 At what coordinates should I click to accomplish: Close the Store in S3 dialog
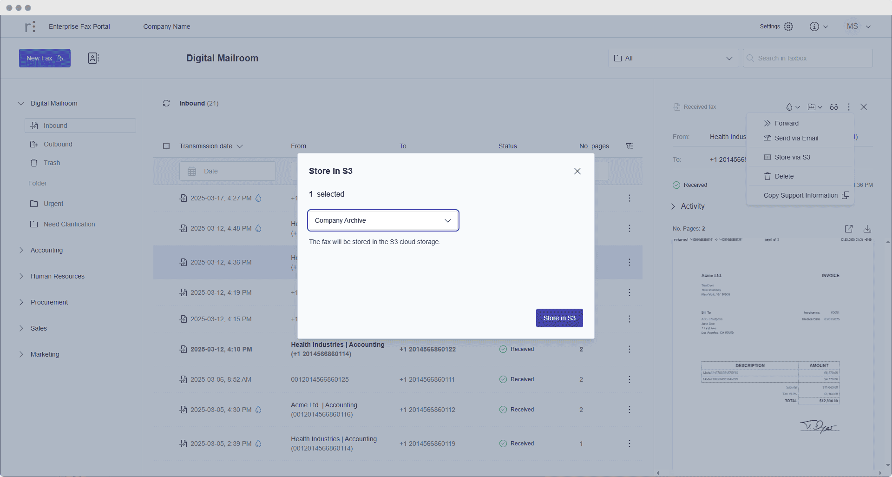pyautogui.click(x=577, y=171)
